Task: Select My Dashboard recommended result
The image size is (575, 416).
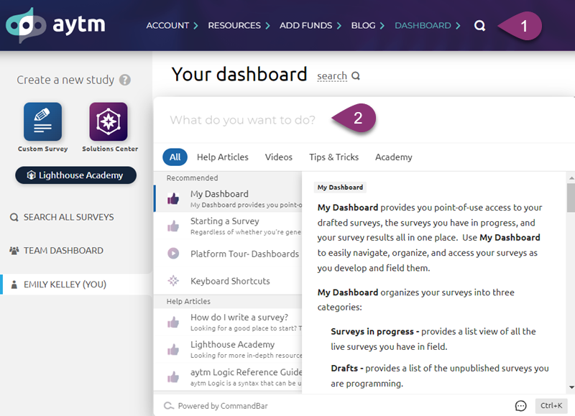Action: coord(228,198)
